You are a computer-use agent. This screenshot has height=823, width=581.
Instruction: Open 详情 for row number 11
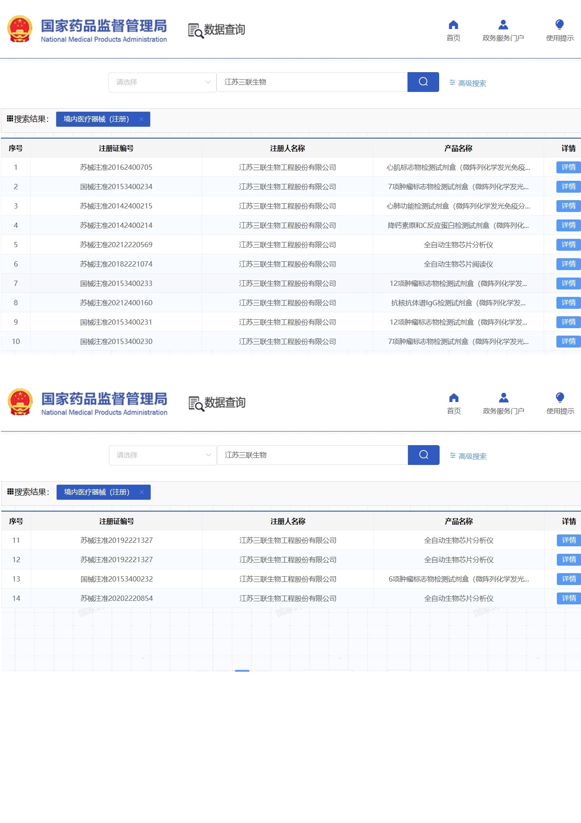tap(569, 540)
